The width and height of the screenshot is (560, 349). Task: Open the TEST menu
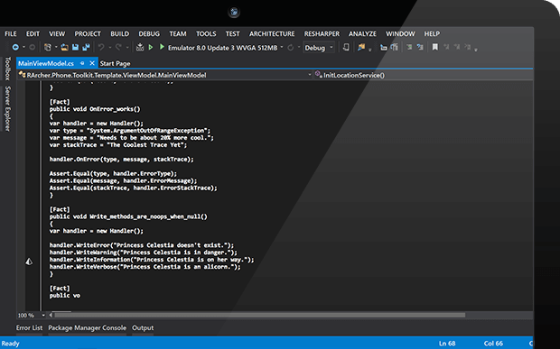tap(232, 34)
